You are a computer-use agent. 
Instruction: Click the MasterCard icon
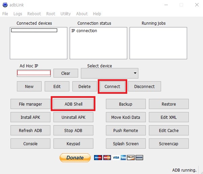[107, 157]
